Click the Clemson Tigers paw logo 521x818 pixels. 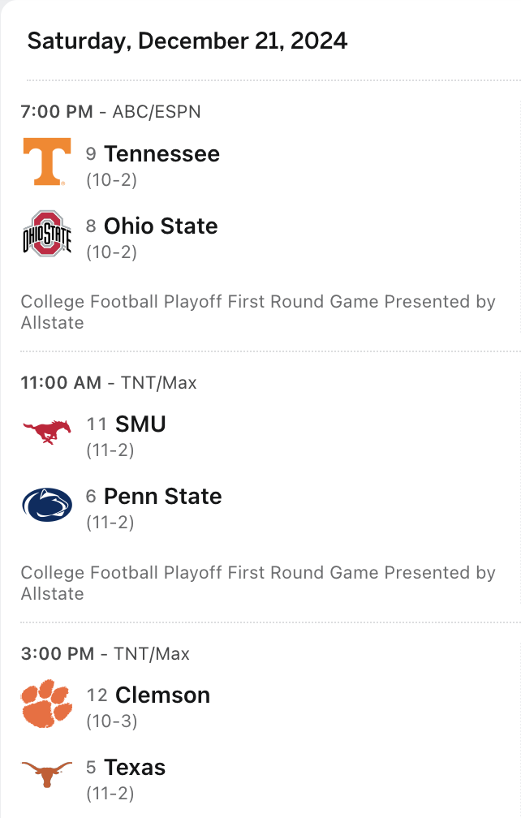[x=46, y=704]
